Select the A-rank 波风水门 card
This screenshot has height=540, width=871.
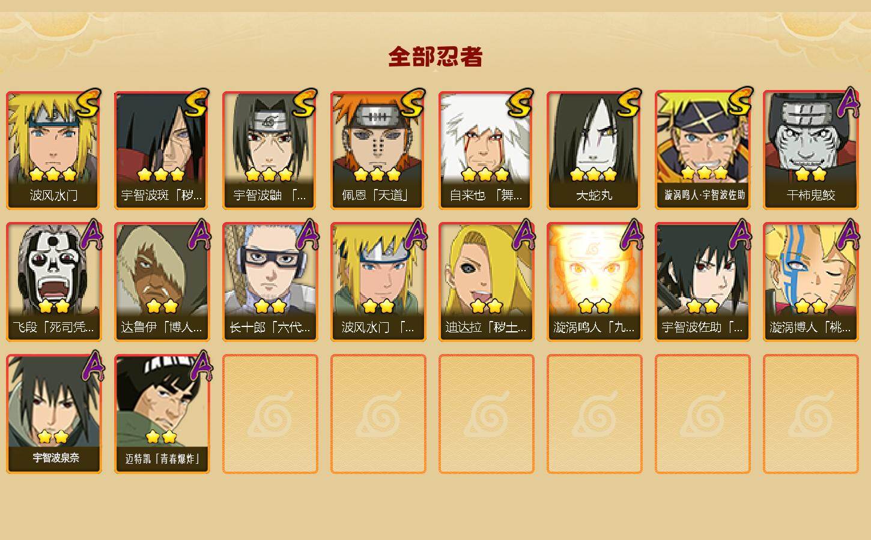[378, 282]
